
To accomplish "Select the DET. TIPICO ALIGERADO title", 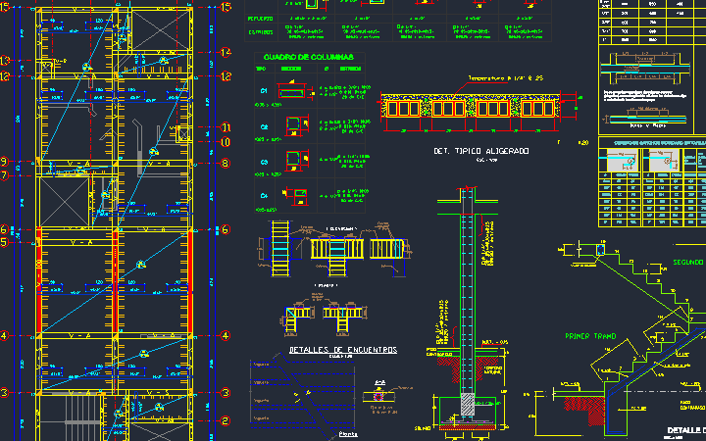I will (481, 151).
